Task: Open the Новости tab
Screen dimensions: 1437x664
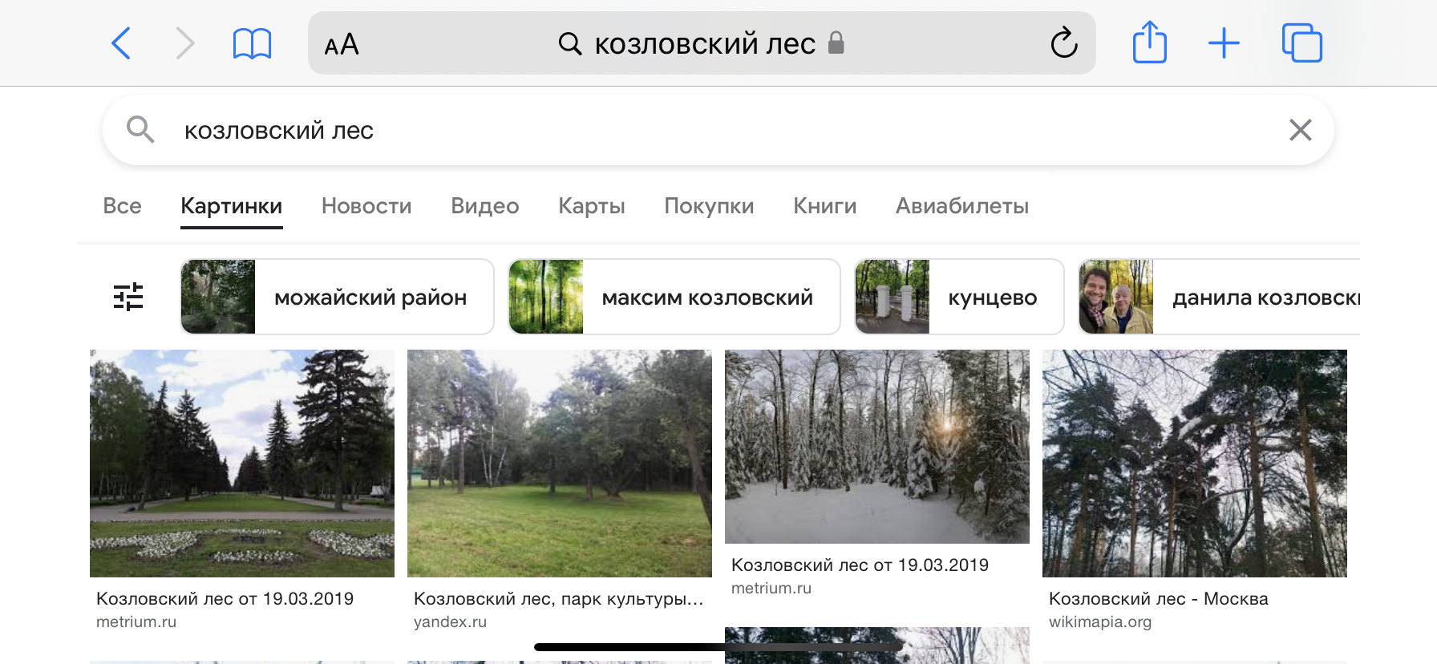Action: click(x=366, y=206)
